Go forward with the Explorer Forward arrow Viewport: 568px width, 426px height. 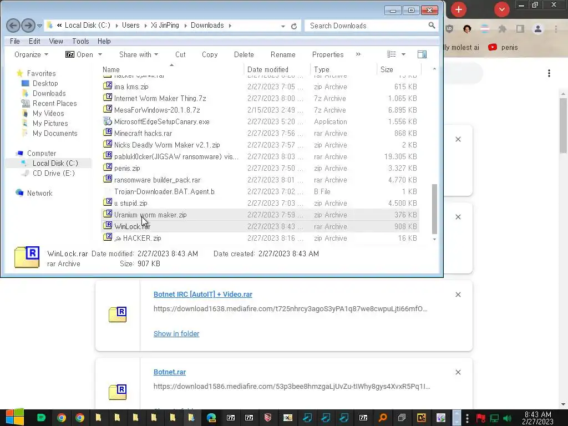tap(28, 26)
